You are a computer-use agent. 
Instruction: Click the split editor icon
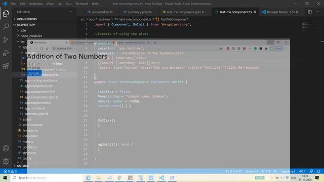(x=309, y=12)
